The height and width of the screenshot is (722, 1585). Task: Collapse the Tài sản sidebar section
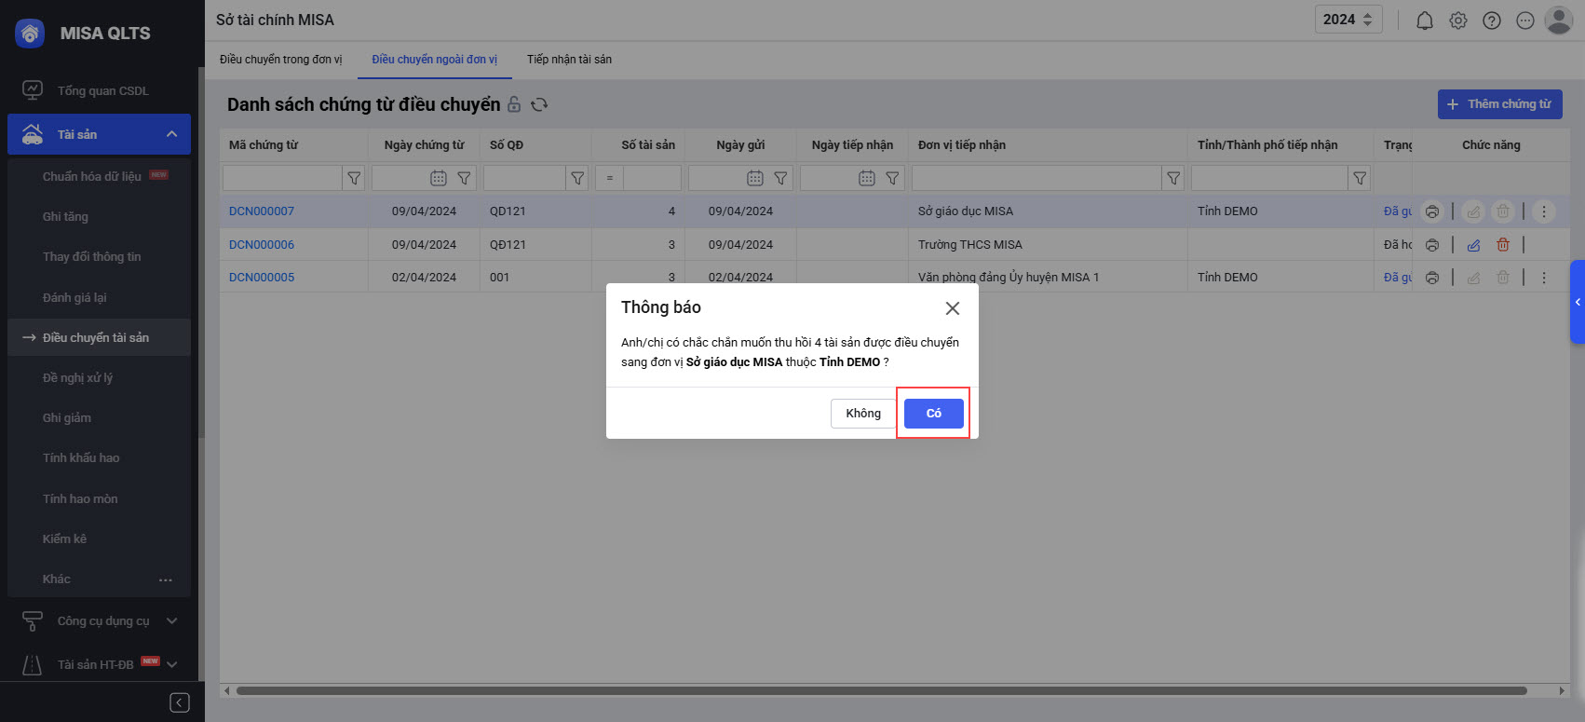tap(171, 134)
